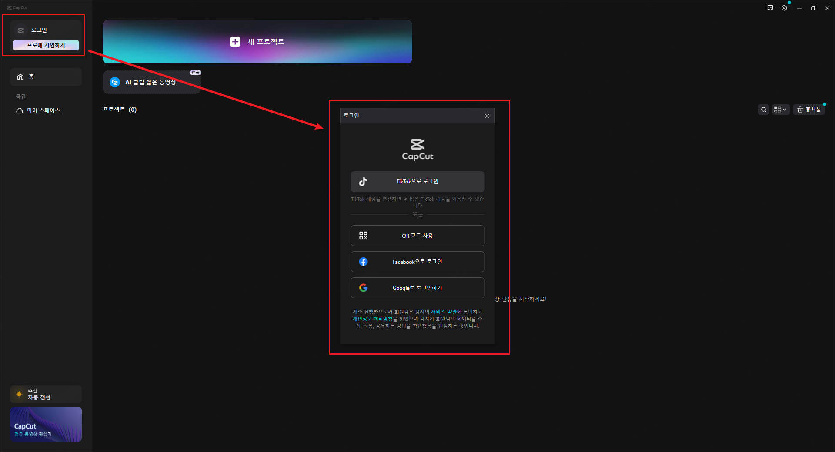Click the Facebook logo icon
The height and width of the screenshot is (452, 835).
coord(363,262)
